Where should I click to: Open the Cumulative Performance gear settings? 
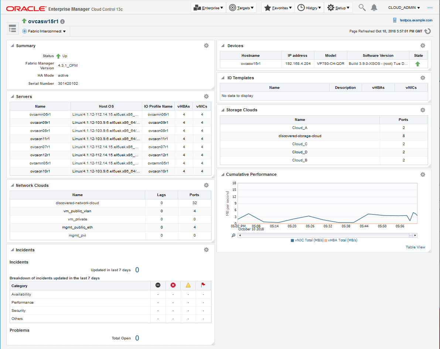pyautogui.click(x=423, y=174)
